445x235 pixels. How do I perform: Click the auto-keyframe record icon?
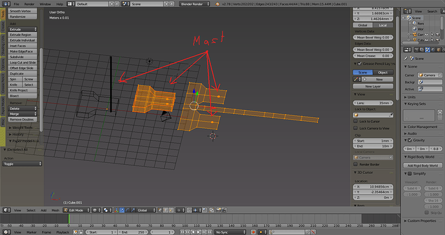[x=253, y=232]
